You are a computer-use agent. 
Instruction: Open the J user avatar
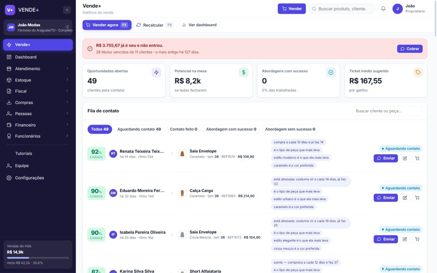398,9
